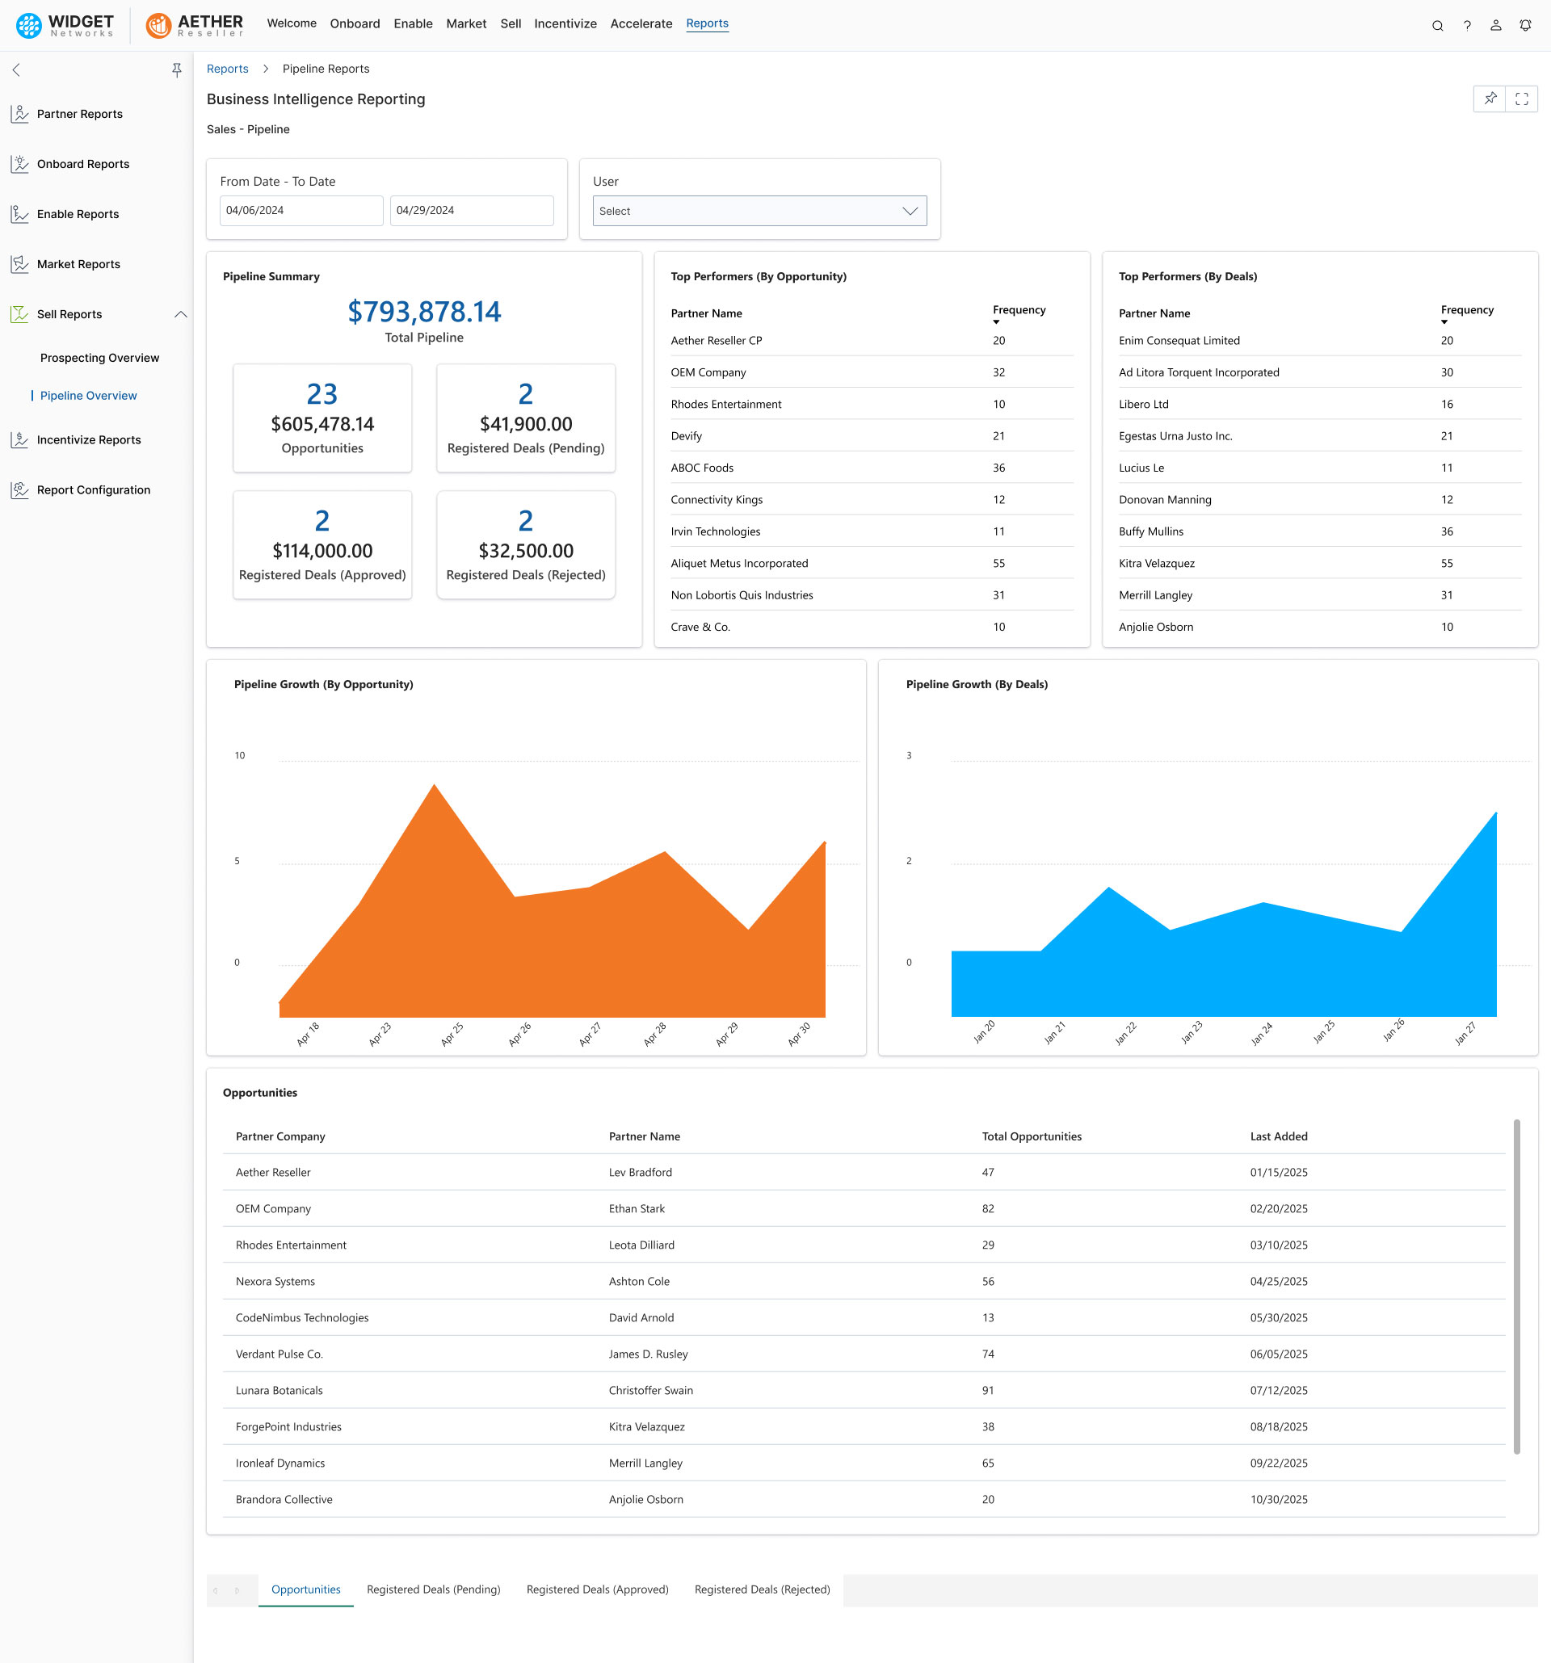This screenshot has width=1551, height=1663.
Task: Collapse the Sell Reports section
Action: (181, 313)
